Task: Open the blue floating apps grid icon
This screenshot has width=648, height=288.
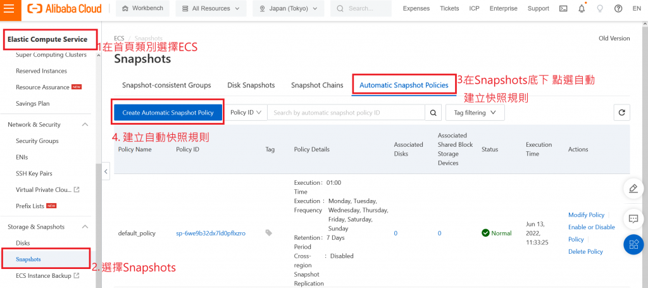Action: coord(633,244)
